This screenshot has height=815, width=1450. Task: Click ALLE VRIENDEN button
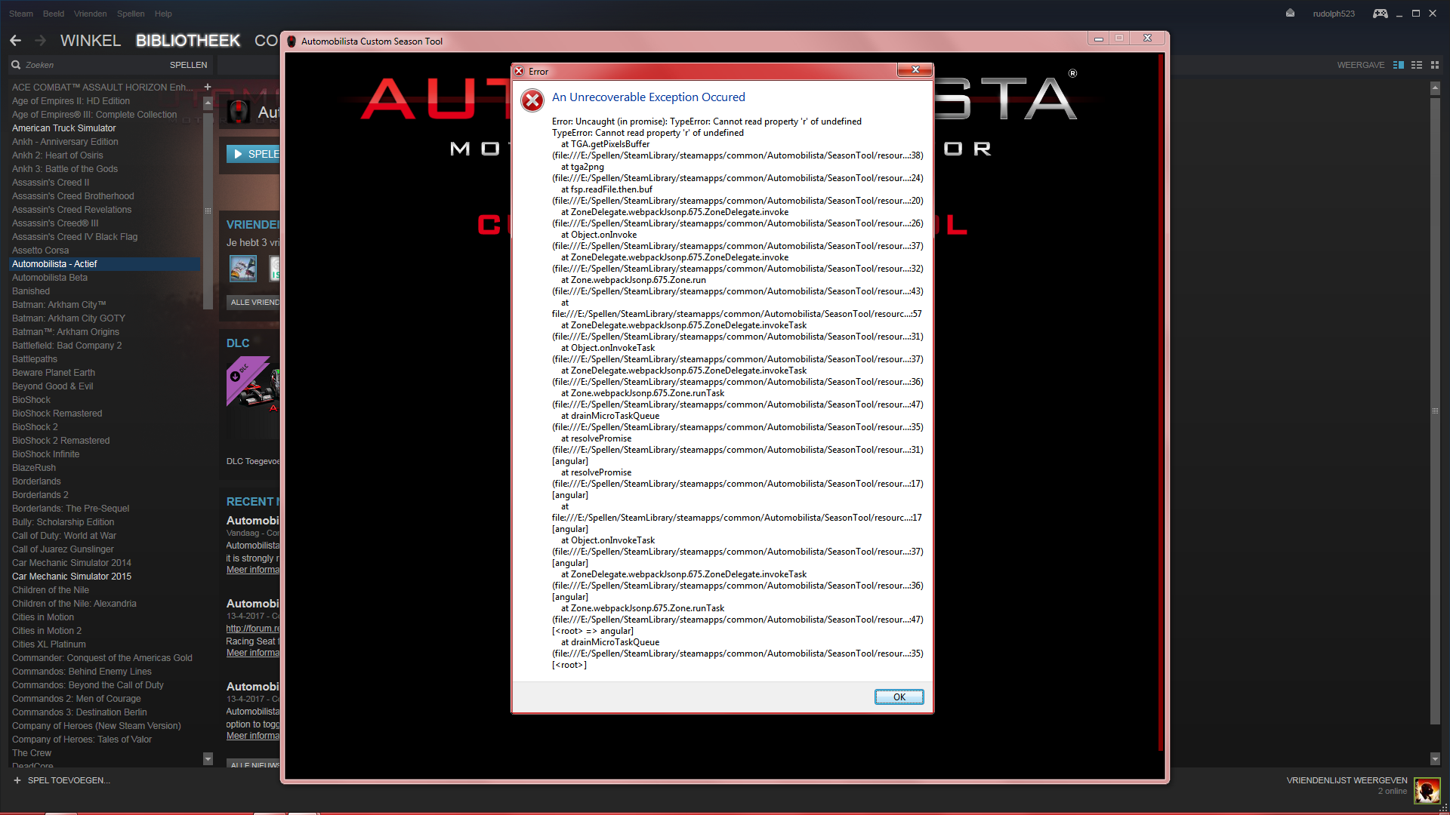click(x=254, y=302)
